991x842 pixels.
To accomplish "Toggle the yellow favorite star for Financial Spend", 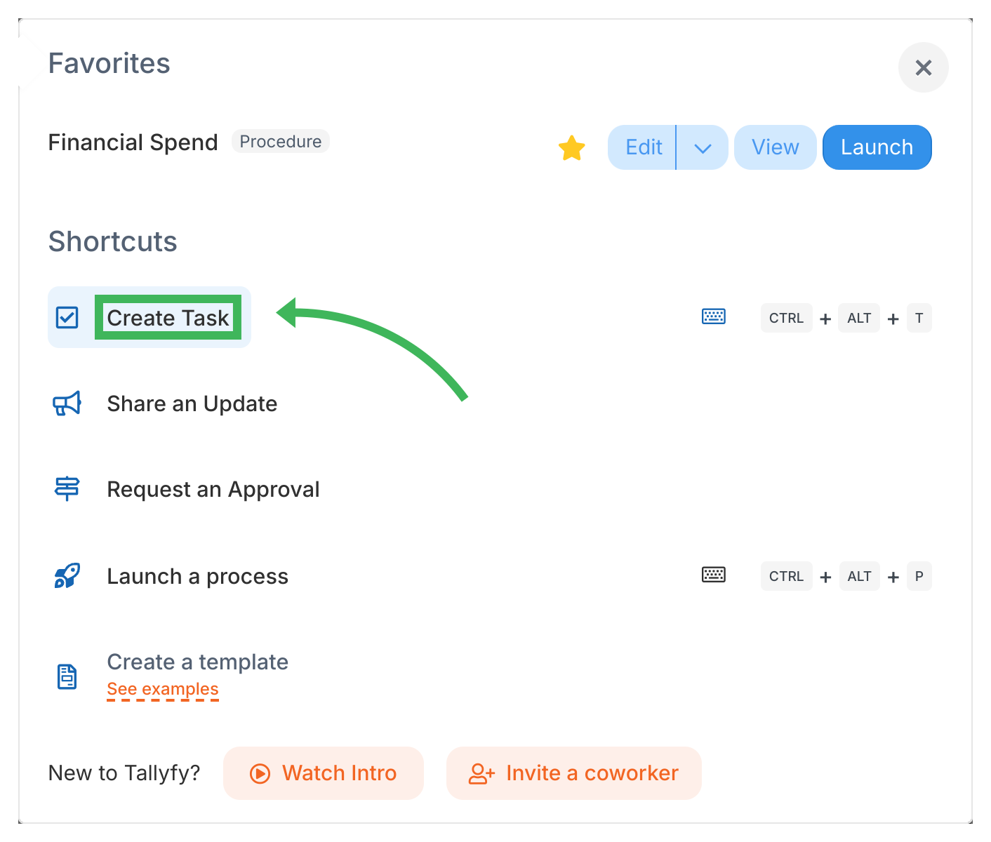I will (x=572, y=147).
